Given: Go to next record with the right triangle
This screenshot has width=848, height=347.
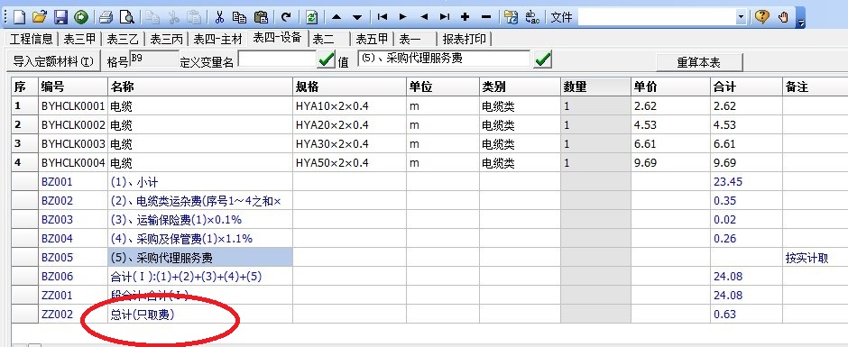Looking at the screenshot, I should [x=403, y=17].
